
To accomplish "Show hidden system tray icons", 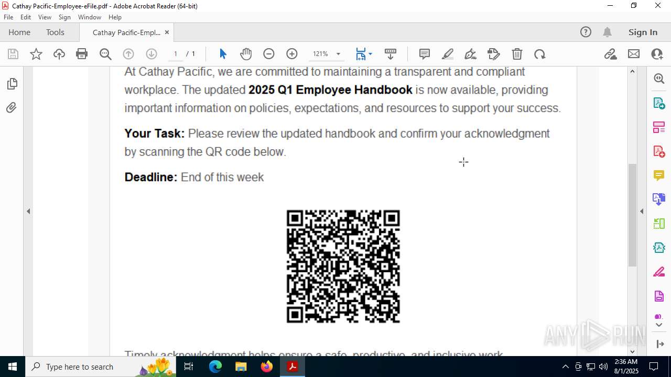I will [x=565, y=367].
